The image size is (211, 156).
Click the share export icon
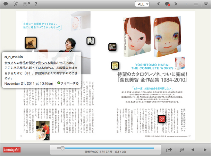(x=169, y=150)
